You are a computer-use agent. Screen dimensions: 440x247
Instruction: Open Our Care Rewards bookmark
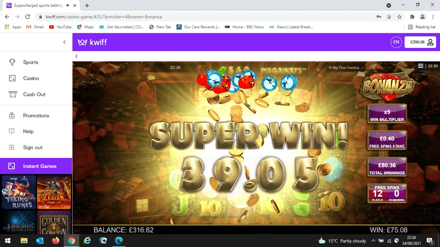click(198, 27)
